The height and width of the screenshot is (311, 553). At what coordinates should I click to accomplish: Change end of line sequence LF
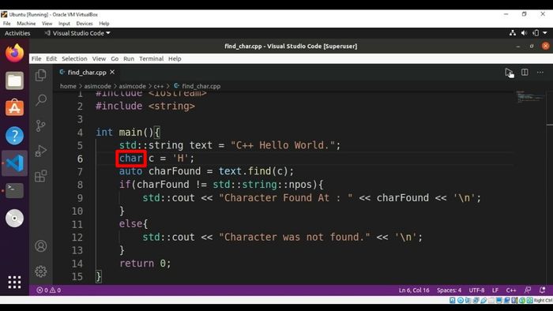(495, 290)
